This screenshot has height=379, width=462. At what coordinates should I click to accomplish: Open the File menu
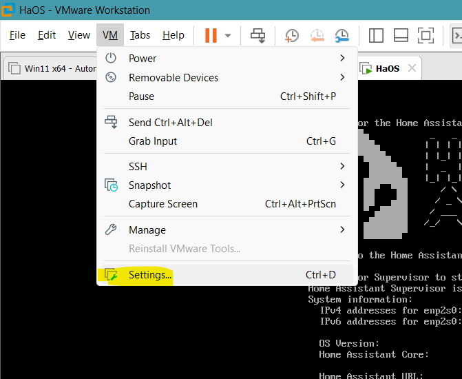tap(17, 35)
